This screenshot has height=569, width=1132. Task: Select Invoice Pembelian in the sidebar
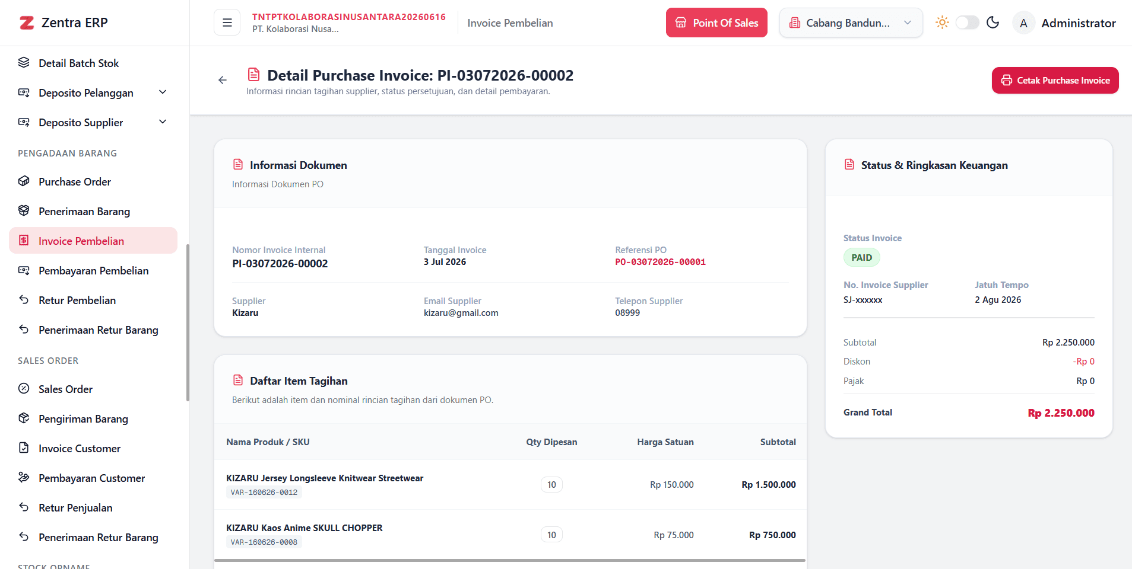93,241
